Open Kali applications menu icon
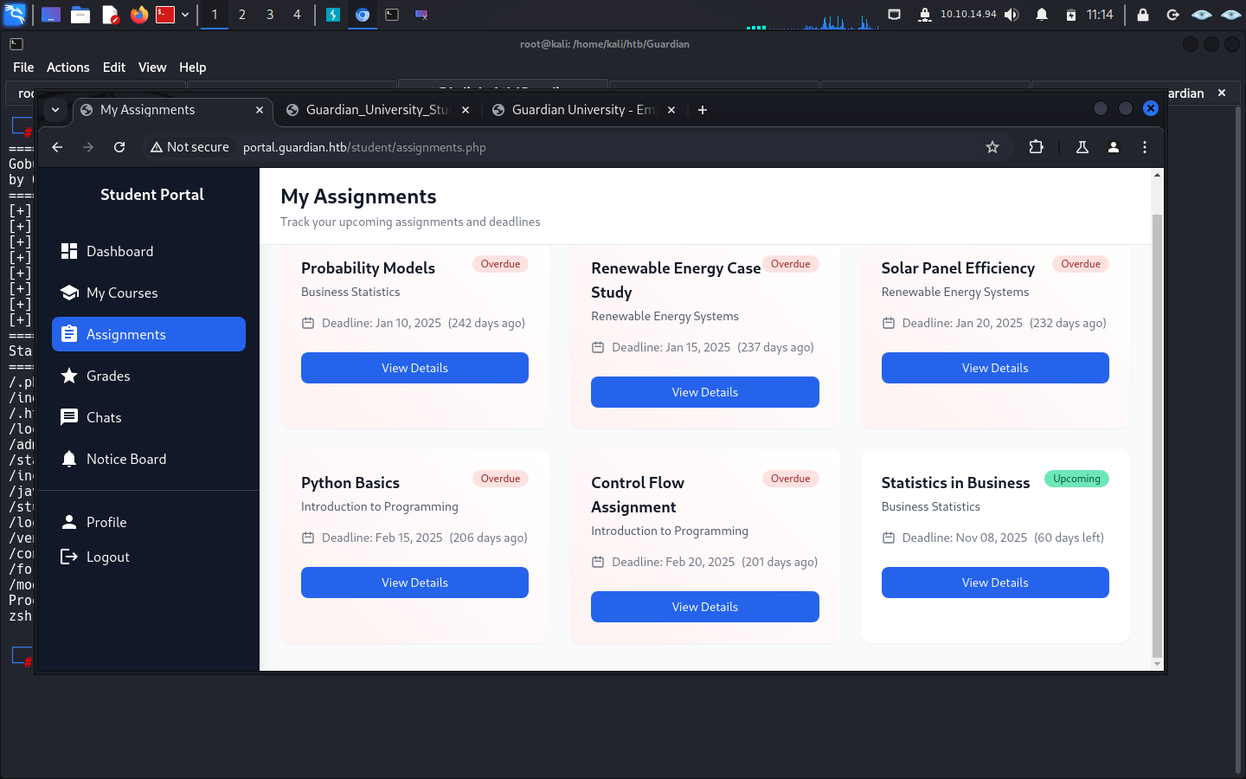This screenshot has height=779, width=1246. coord(15,15)
